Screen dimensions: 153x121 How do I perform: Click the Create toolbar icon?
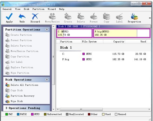click(68, 16)
